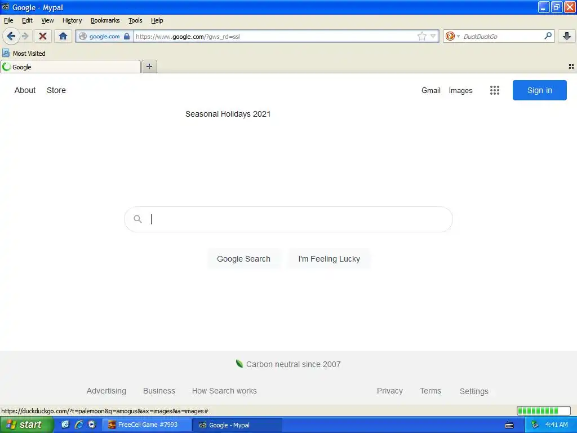Open the Bookmarks menu

105,20
